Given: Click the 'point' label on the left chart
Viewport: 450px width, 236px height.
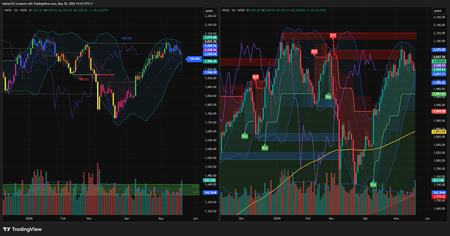Looking at the screenshot, I should click(209, 11).
